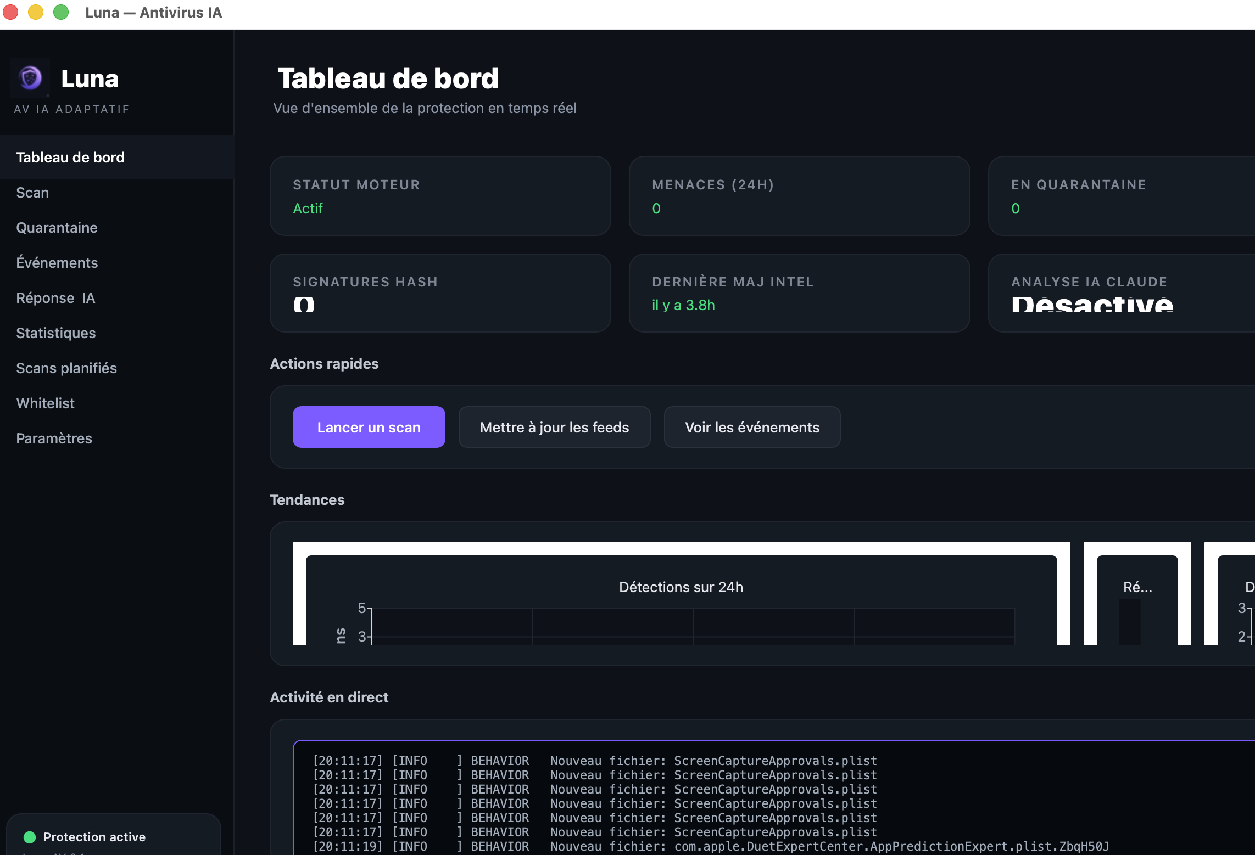The image size is (1255, 855).
Task: Click the com.apple.DuetExpertCenter log line
Action: click(x=711, y=846)
